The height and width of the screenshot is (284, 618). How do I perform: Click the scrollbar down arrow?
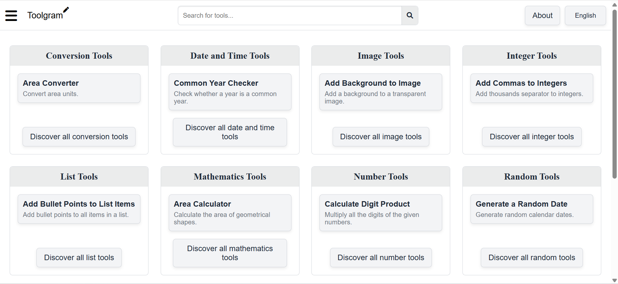[614, 280]
